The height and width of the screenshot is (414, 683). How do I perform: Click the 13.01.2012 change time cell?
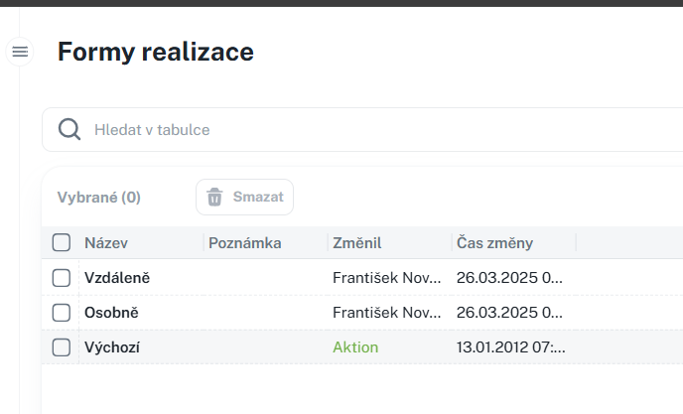pyautogui.click(x=511, y=347)
